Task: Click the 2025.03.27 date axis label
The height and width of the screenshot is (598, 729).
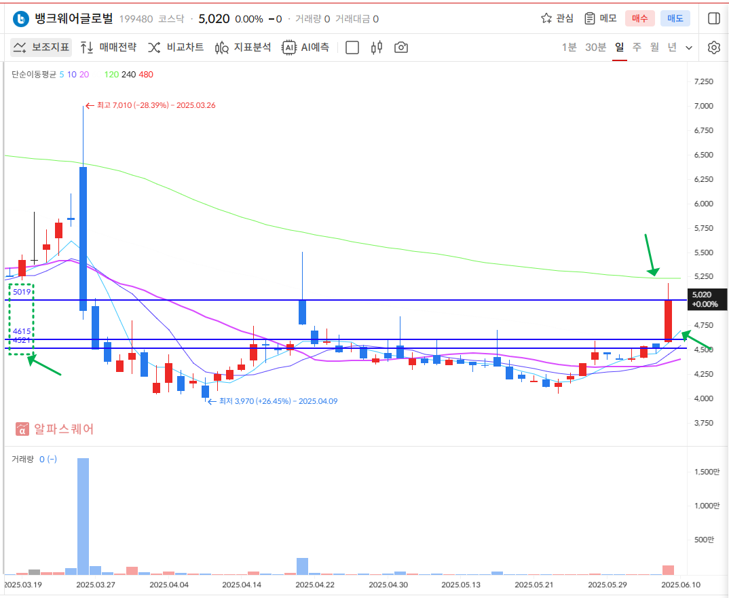Action: pyautogui.click(x=96, y=585)
